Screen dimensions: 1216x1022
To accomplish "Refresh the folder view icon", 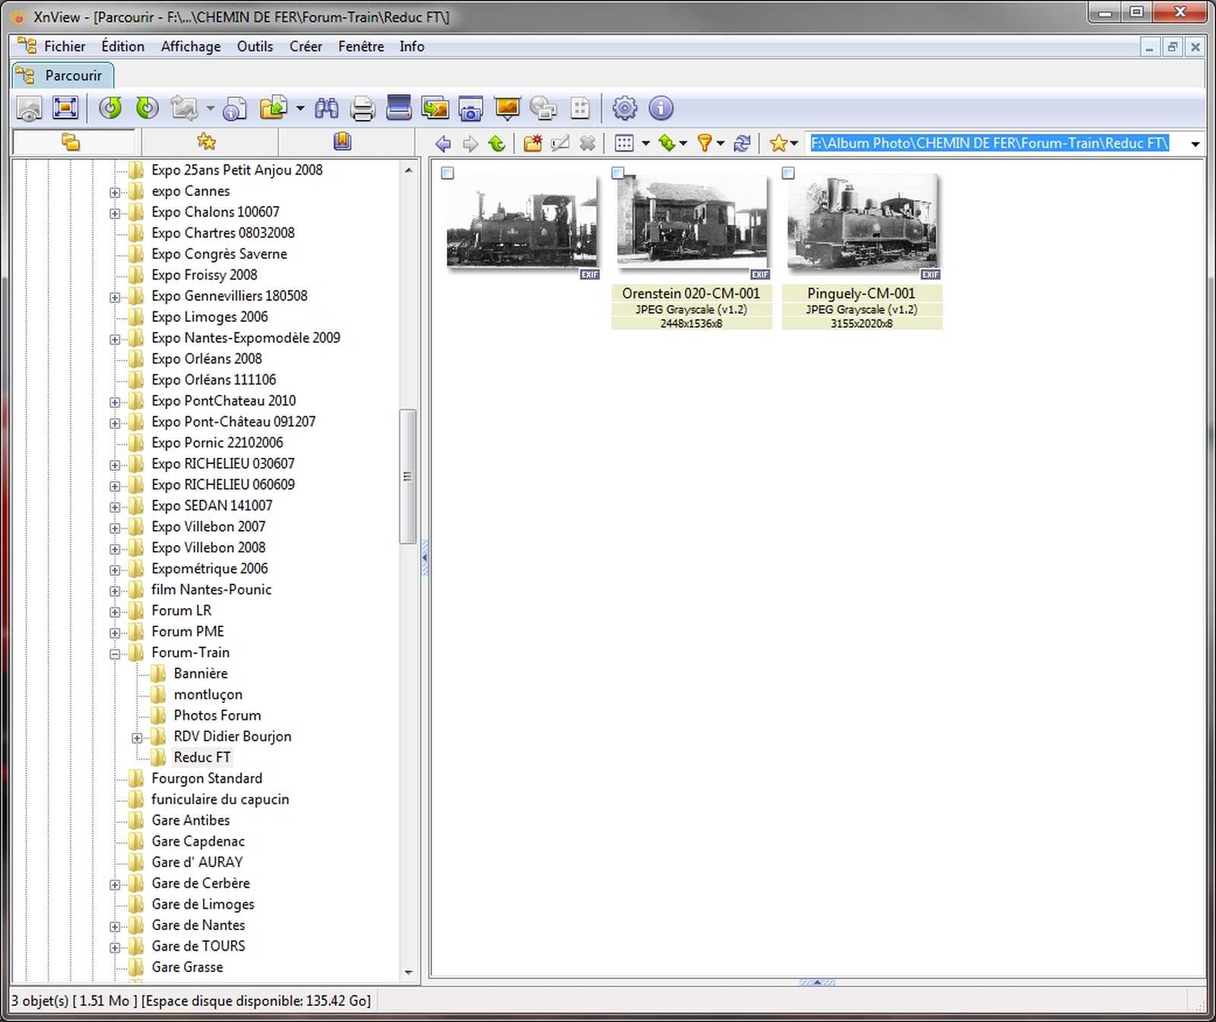I will [x=743, y=143].
